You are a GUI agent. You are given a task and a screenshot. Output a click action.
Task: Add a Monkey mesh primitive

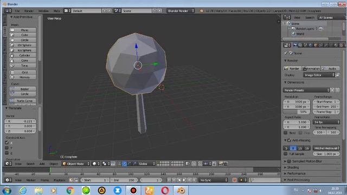pyautogui.click(x=23, y=77)
